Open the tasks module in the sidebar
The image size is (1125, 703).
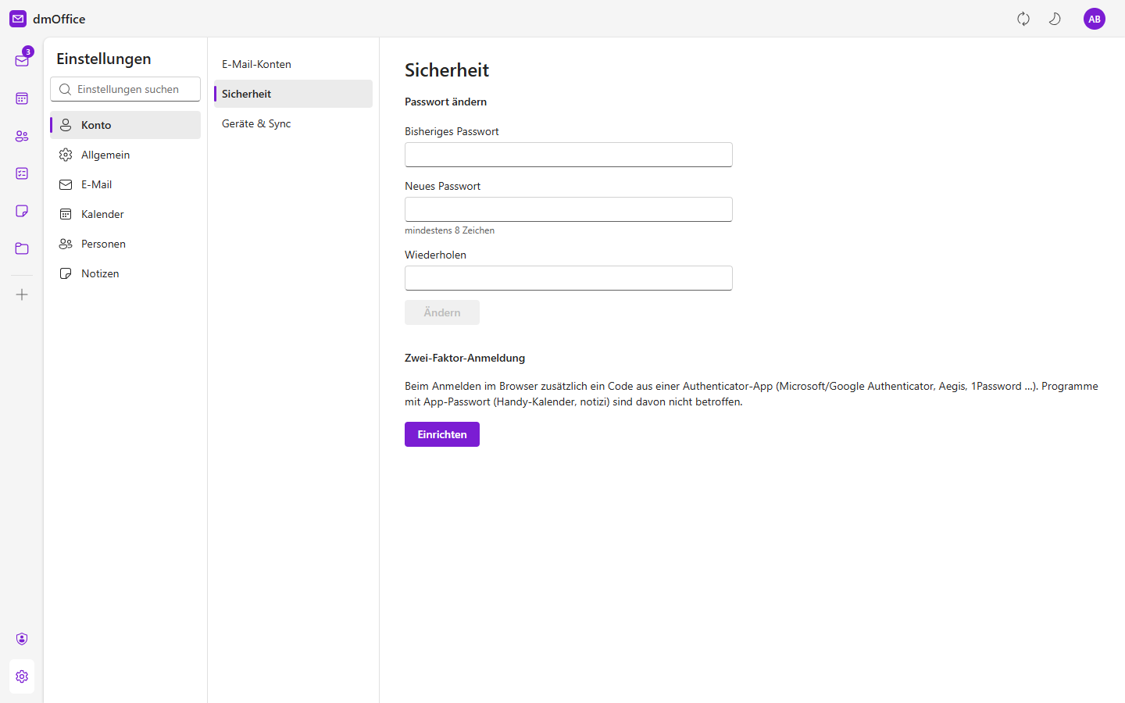click(22, 173)
